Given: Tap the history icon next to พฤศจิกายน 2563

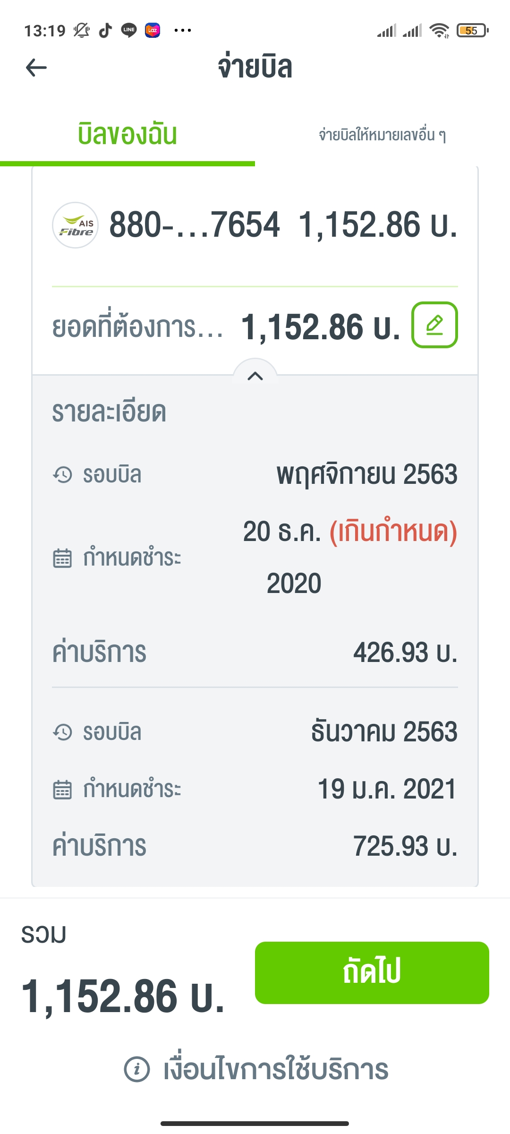Looking at the screenshot, I should tap(62, 474).
